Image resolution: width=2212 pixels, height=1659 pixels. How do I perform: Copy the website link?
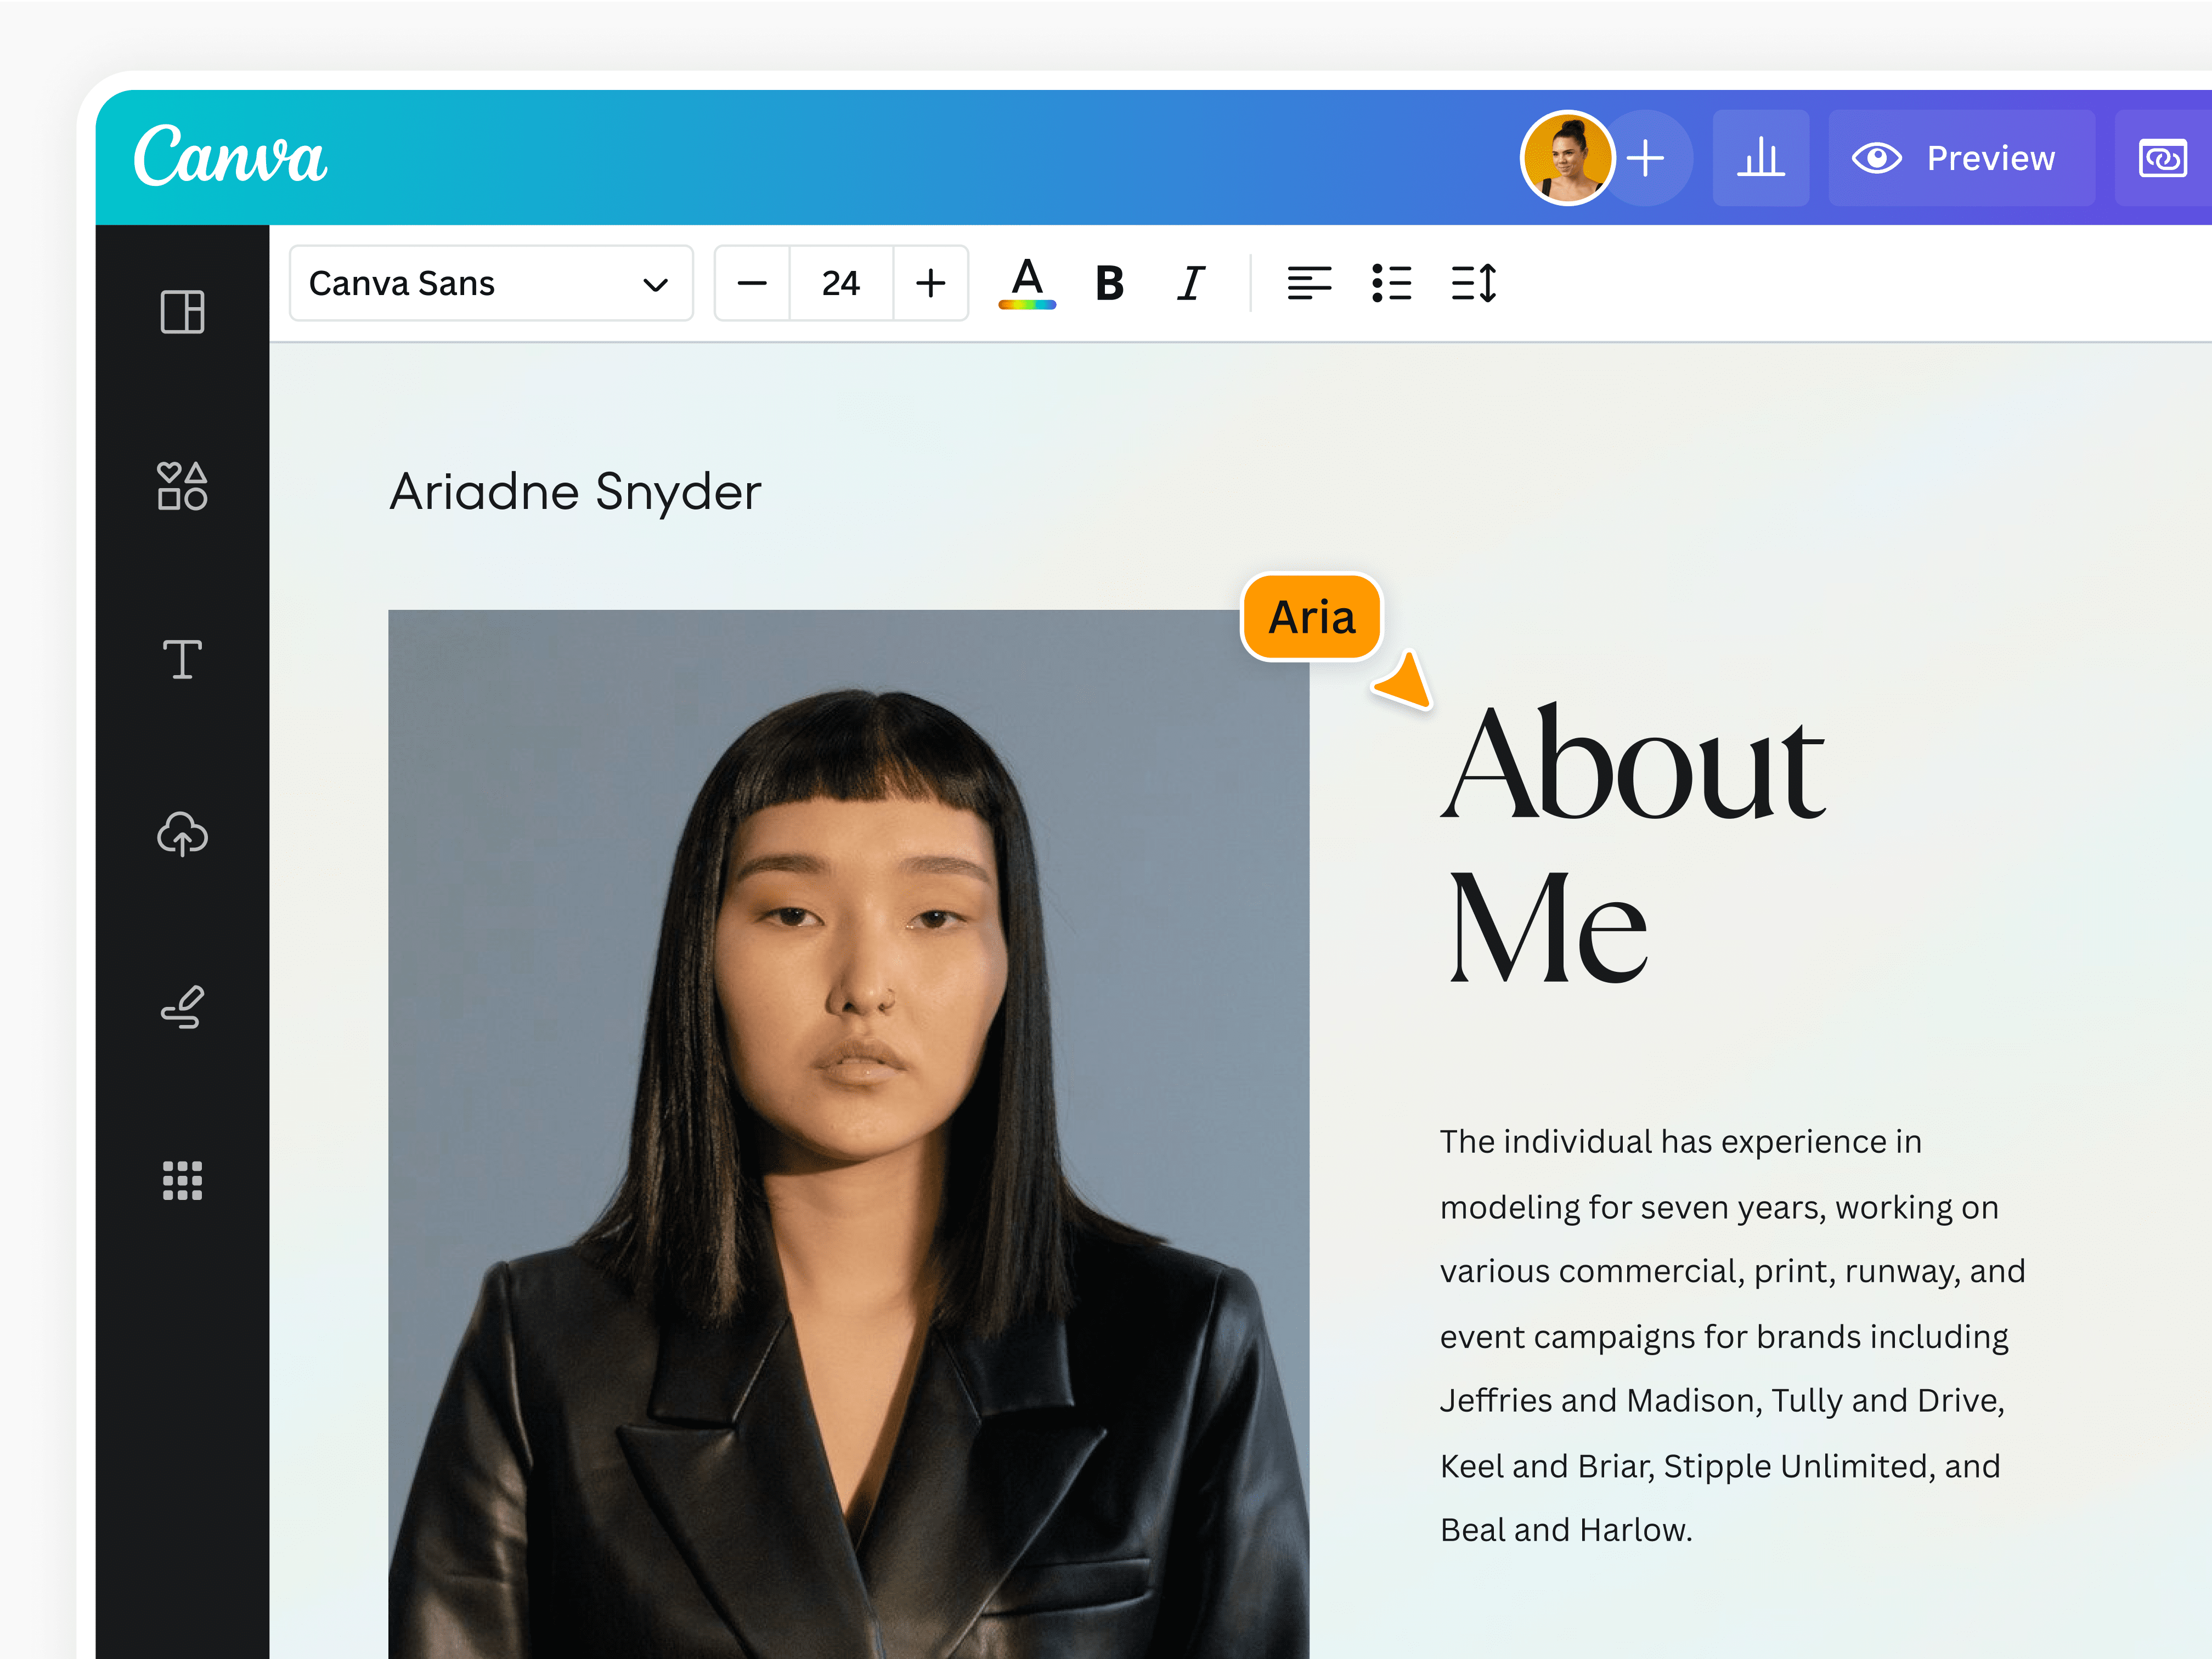pyautogui.click(x=2163, y=157)
